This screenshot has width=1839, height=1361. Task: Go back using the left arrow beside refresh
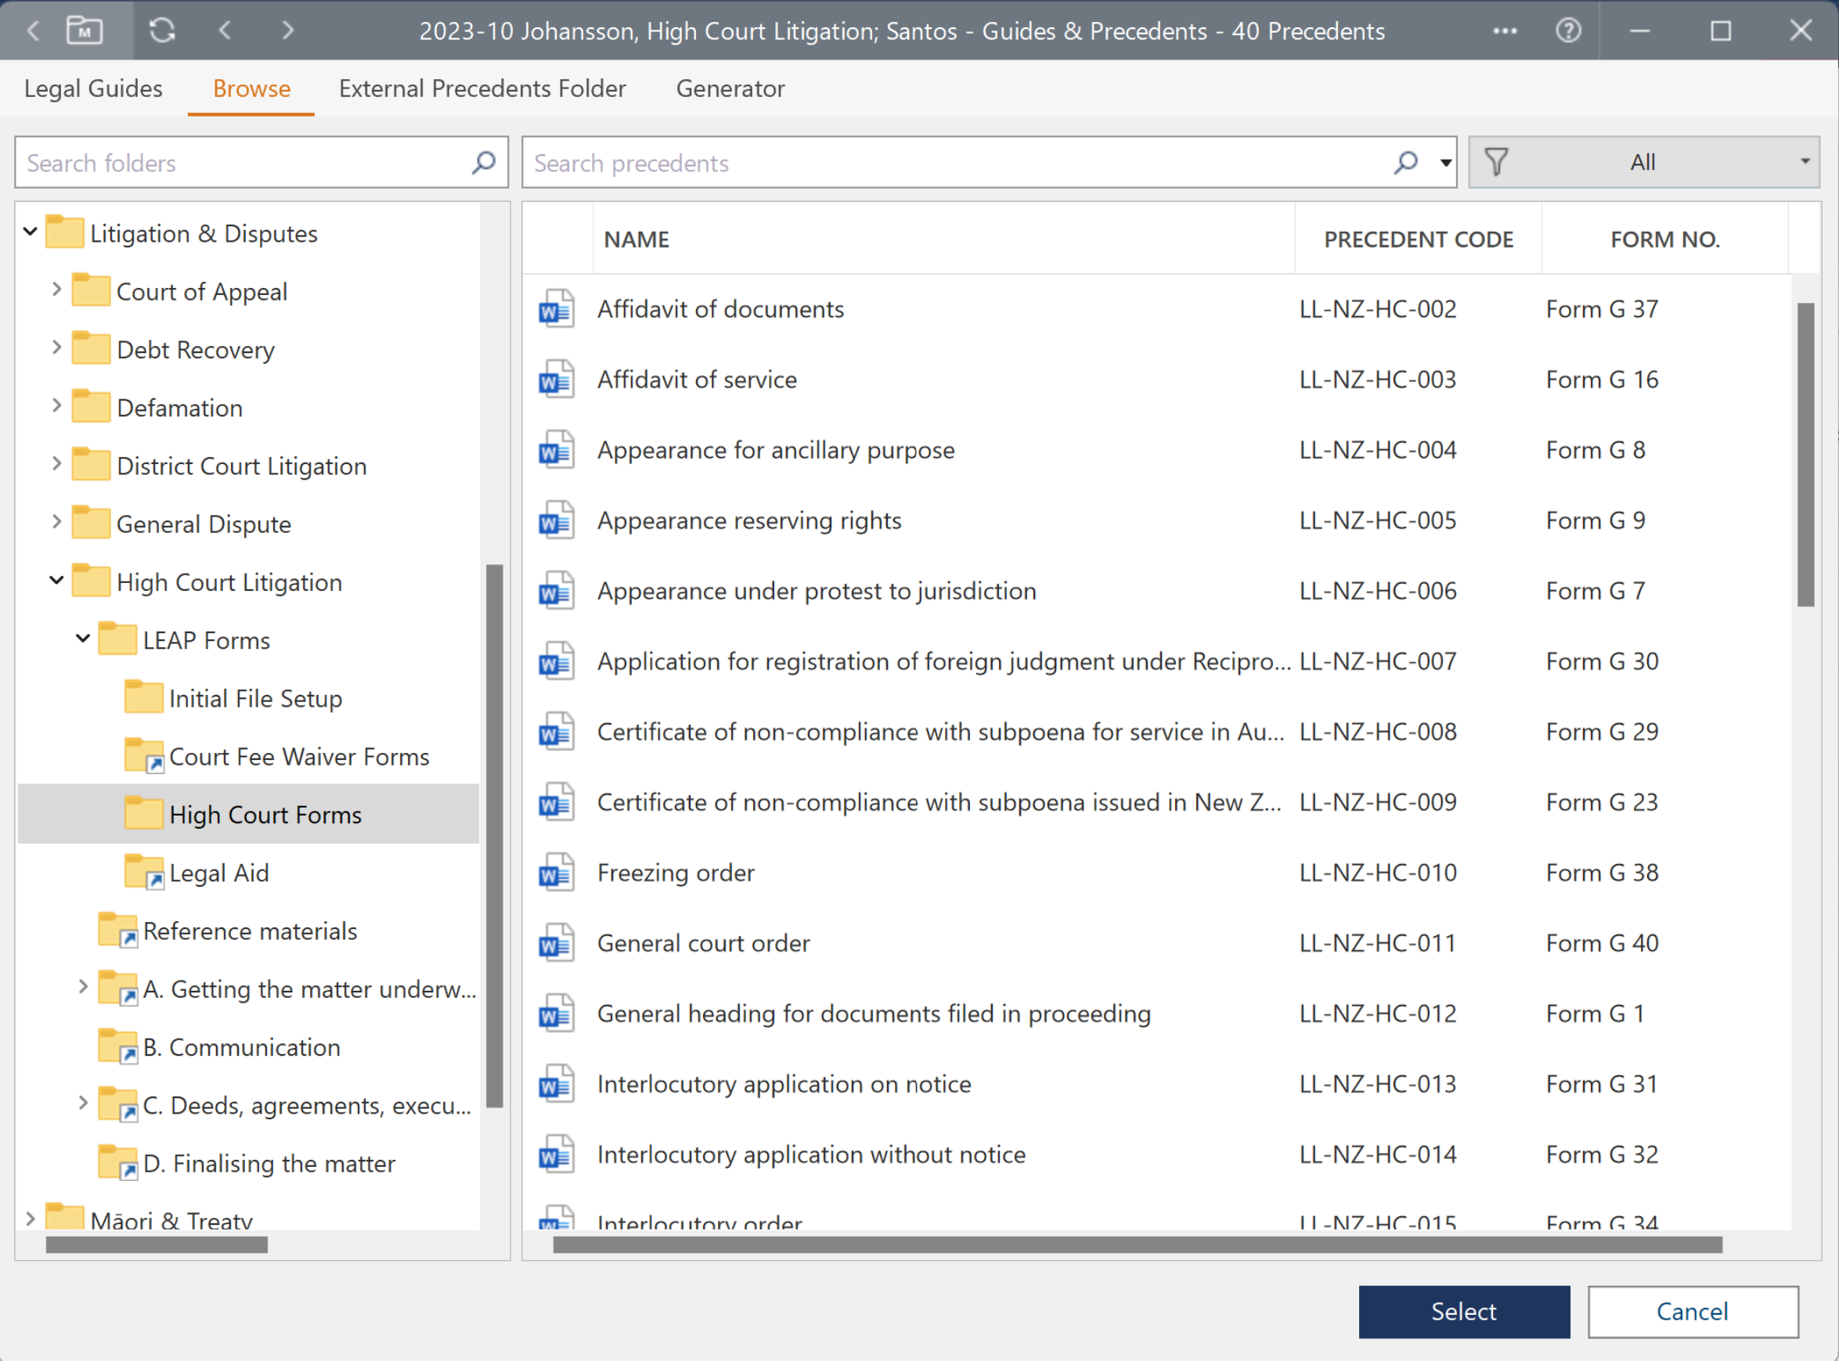click(225, 31)
